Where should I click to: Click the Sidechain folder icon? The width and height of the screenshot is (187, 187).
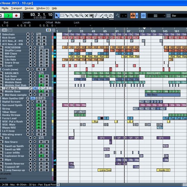[39, 34]
